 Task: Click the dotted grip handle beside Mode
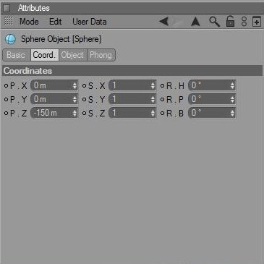click(9, 22)
